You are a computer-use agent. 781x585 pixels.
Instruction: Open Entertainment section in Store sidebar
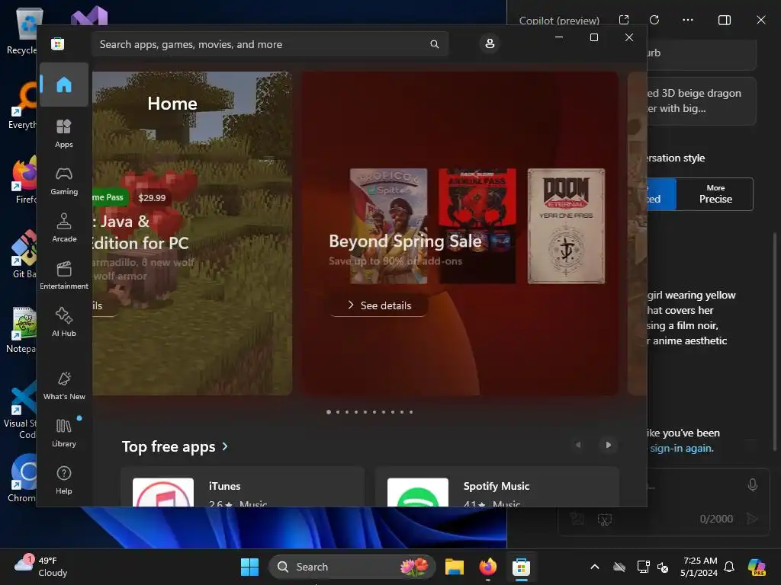coord(64,275)
